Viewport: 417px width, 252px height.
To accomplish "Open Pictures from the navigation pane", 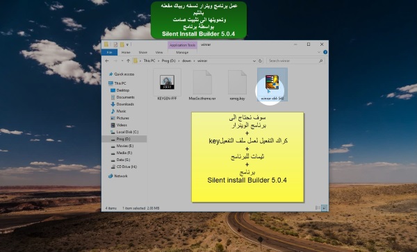I will click(120, 118).
